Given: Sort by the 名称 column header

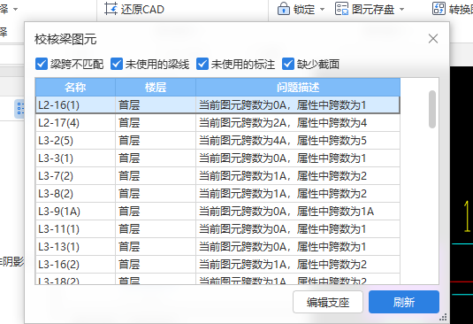Looking at the screenshot, I should click(x=75, y=88).
